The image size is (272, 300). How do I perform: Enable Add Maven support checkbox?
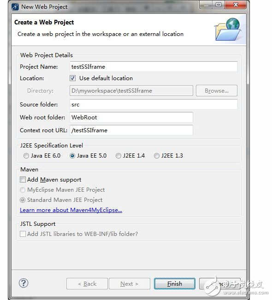[x=23, y=180]
